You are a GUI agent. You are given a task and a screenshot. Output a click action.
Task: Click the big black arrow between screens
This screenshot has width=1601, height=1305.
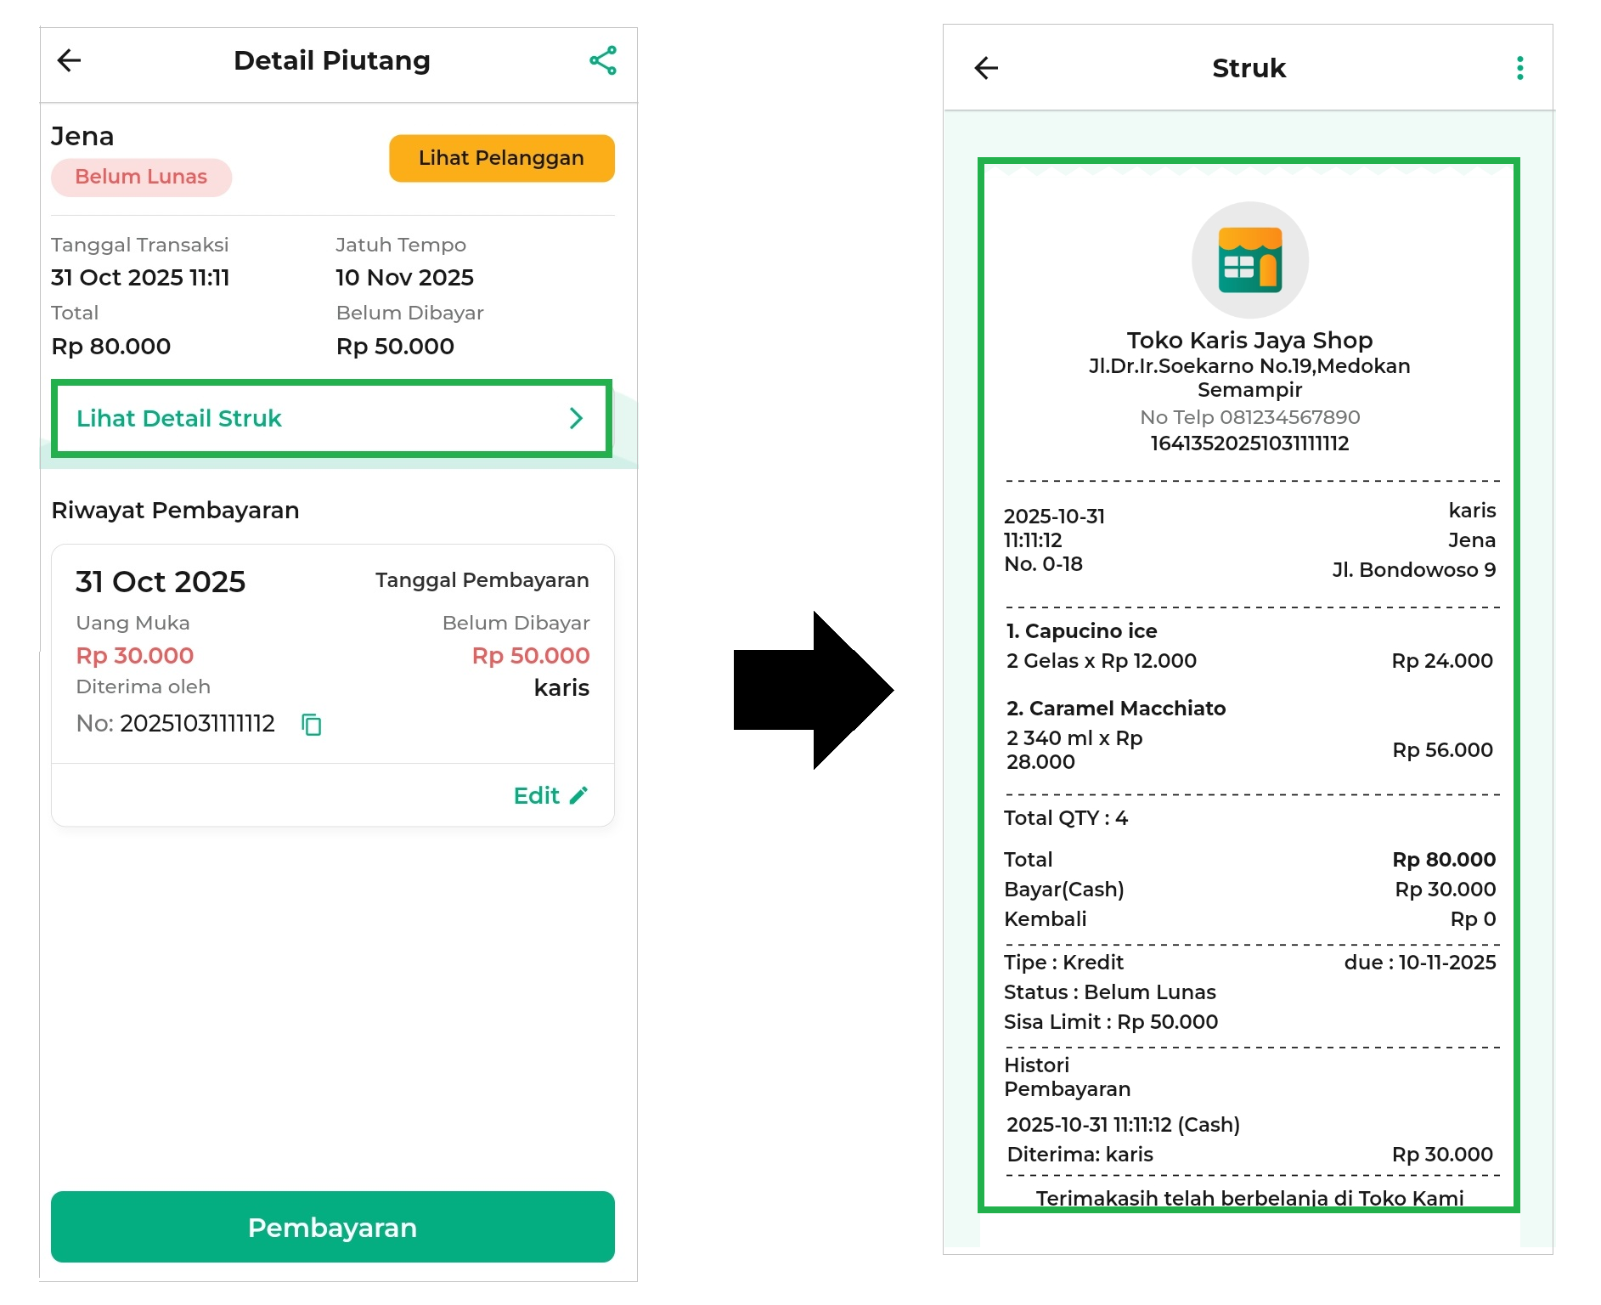pos(812,690)
